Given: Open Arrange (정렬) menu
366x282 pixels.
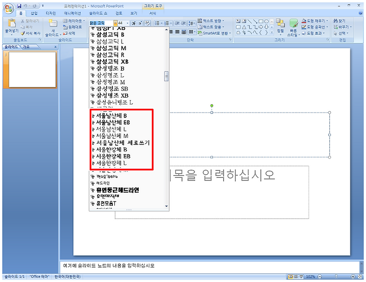Looking at the screenshot, I should point(280,26).
